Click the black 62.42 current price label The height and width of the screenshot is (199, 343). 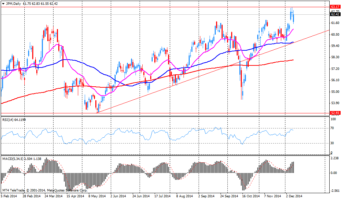tap(335, 14)
